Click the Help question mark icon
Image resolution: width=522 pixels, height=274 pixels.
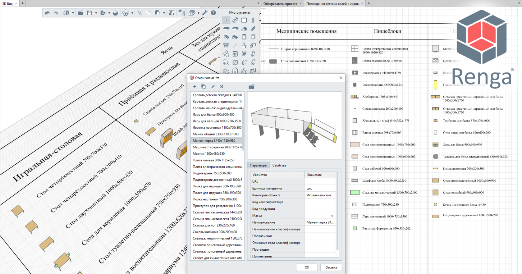click(213, 13)
